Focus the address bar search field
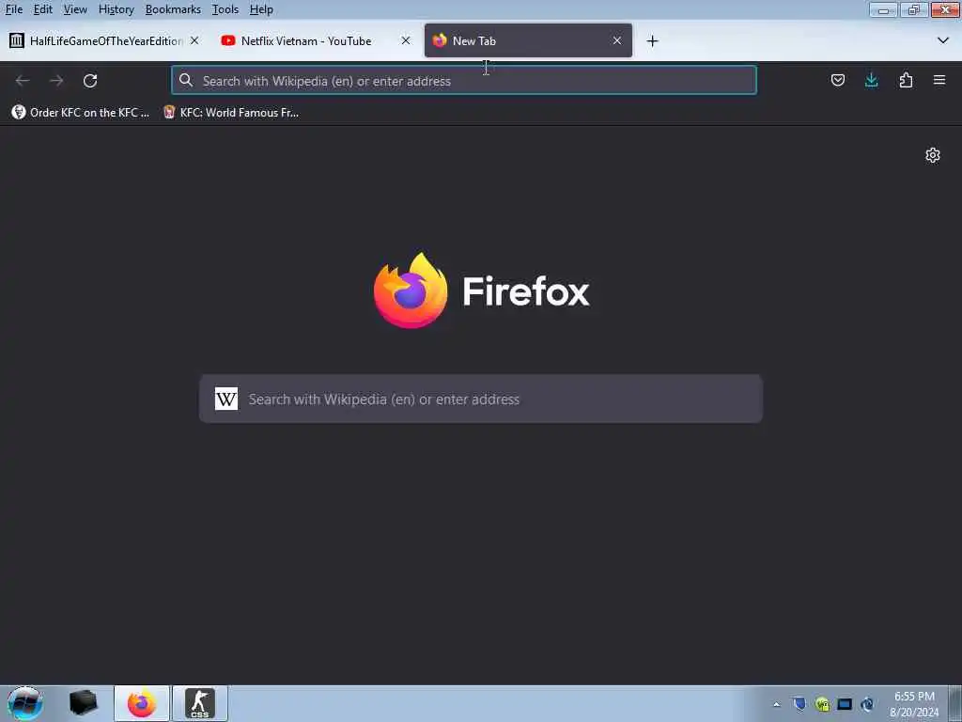This screenshot has width=962, height=722. [x=464, y=81]
